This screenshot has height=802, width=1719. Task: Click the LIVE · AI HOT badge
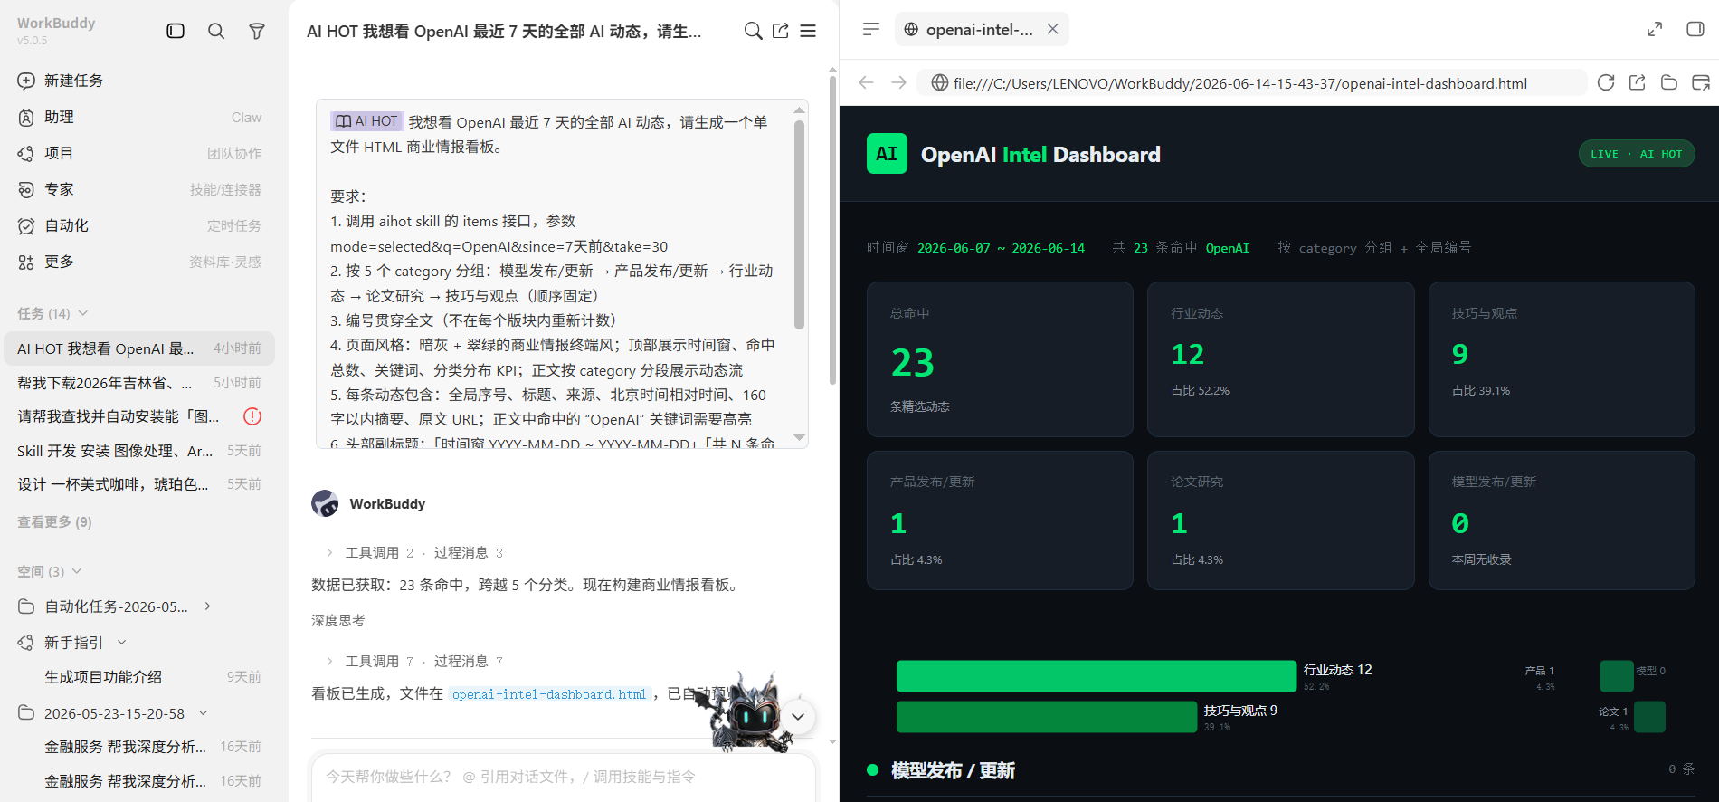point(1636,154)
